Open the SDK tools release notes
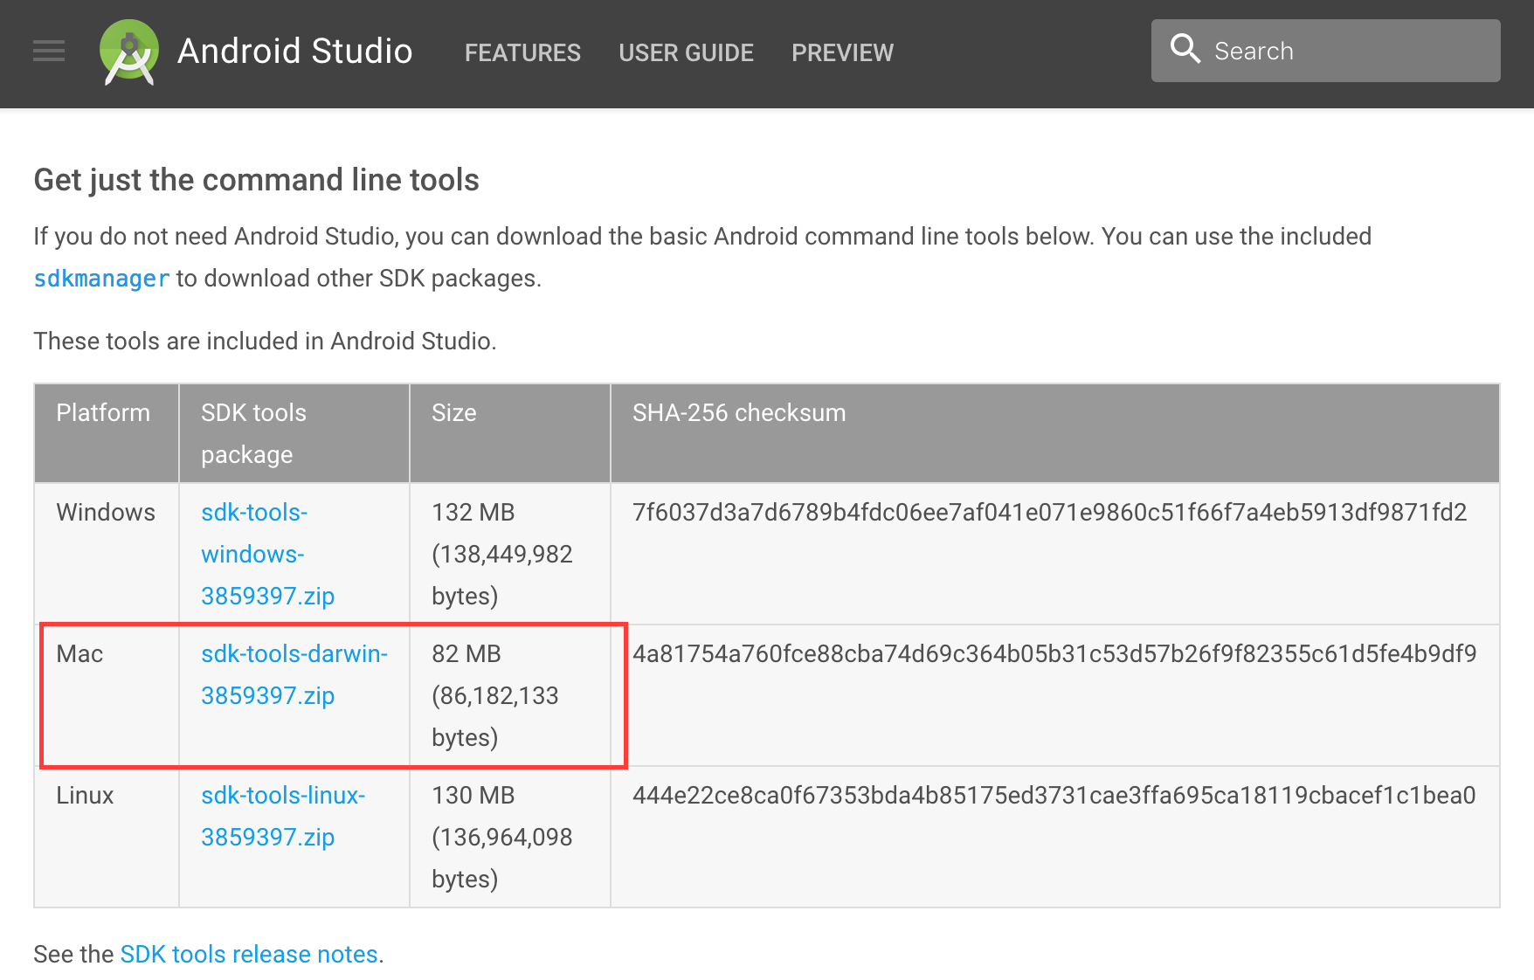Screen dimensions: 1534x980 point(249,953)
